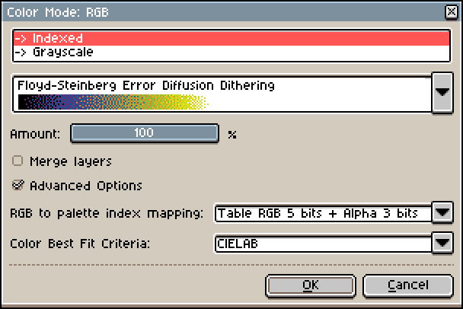Click the arrow icon beside Indexed

pyautogui.click(x=21, y=39)
